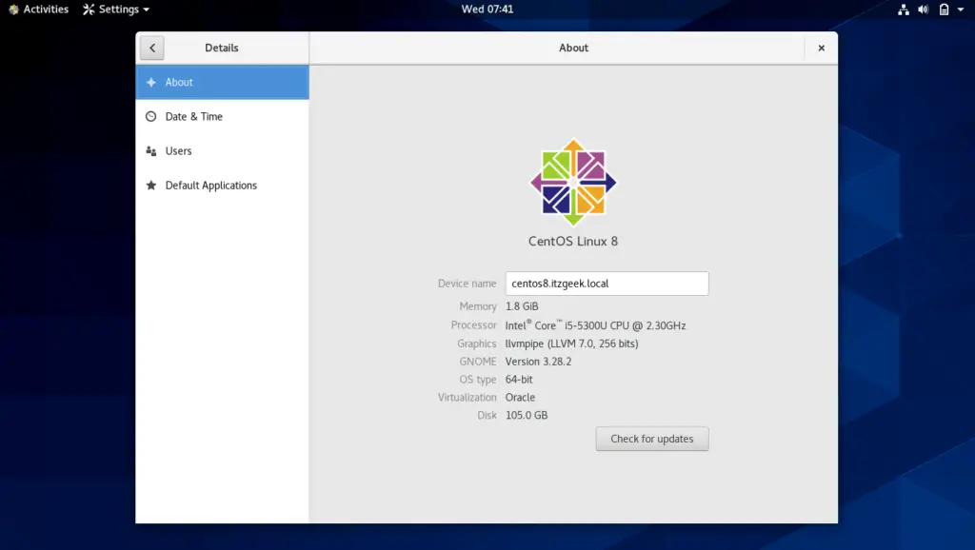Open network settings via top bar network icon
This screenshot has width=975, height=550.
903,10
